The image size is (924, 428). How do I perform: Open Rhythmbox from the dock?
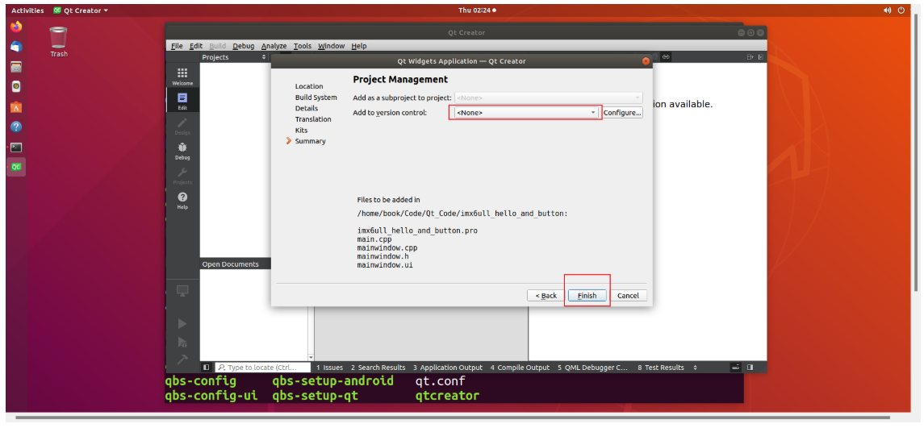[x=16, y=86]
